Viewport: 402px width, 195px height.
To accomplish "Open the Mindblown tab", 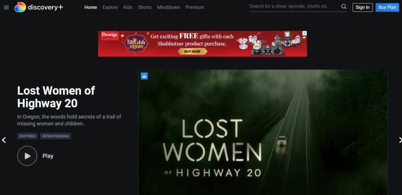I will pos(169,7).
